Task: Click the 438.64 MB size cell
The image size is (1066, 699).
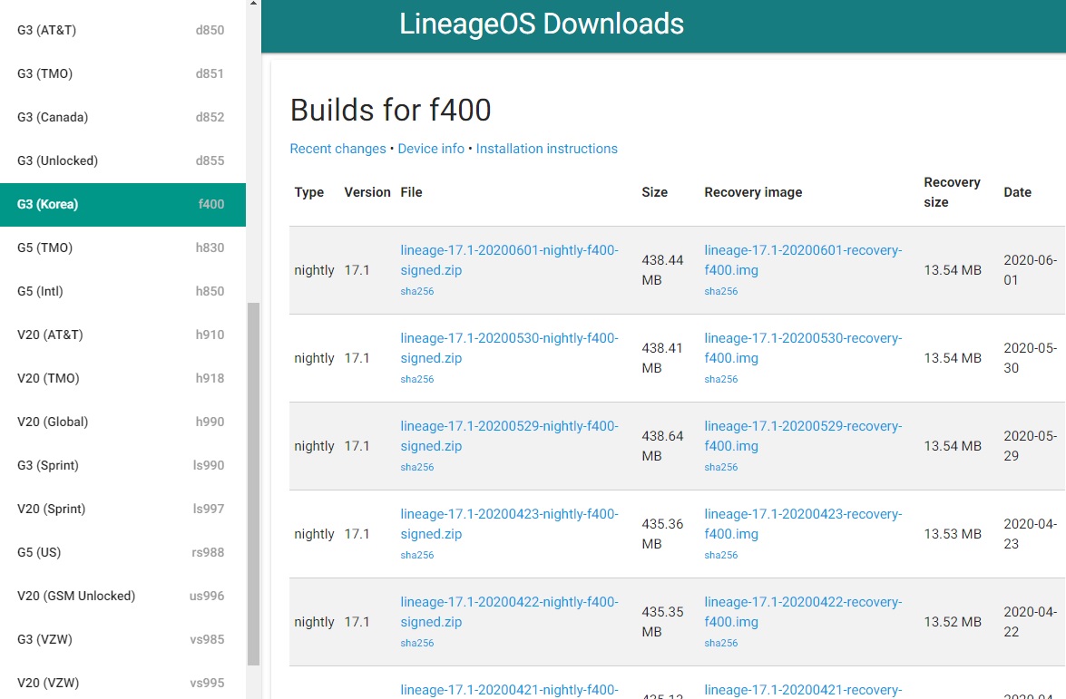Action: coord(662,446)
